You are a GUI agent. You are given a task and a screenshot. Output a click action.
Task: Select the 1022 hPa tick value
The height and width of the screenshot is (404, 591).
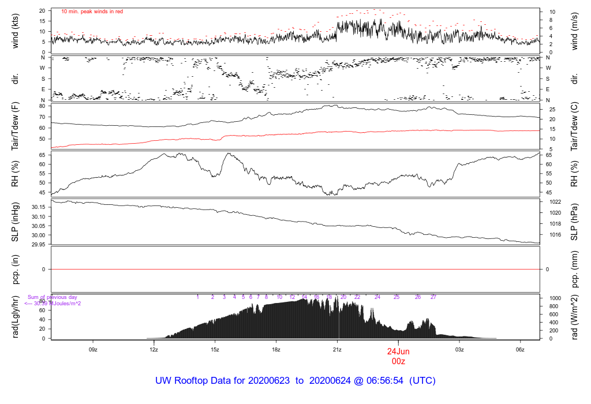pyautogui.click(x=555, y=202)
